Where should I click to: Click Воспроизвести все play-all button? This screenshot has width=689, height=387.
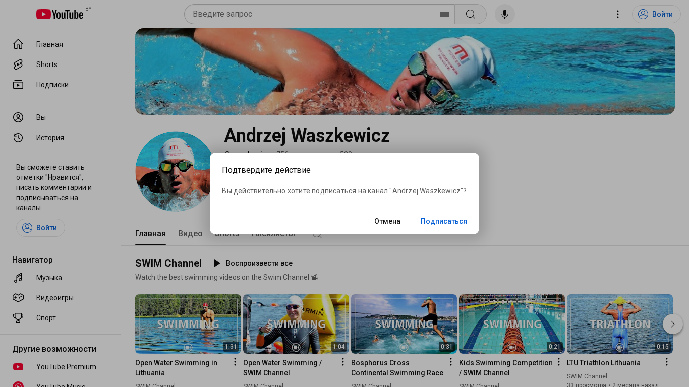(253, 263)
